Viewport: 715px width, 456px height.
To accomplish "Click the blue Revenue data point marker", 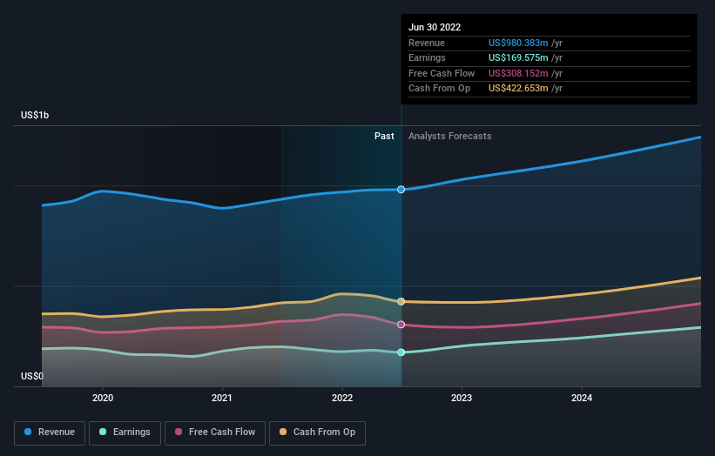I will pyautogui.click(x=401, y=190).
